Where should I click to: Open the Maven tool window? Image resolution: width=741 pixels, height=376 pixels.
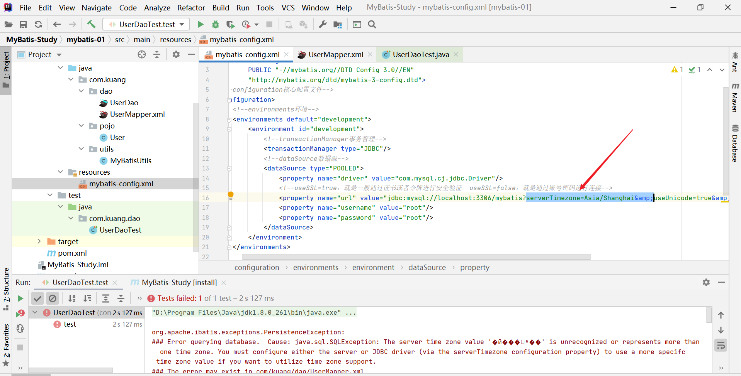(x=735, y=98)
